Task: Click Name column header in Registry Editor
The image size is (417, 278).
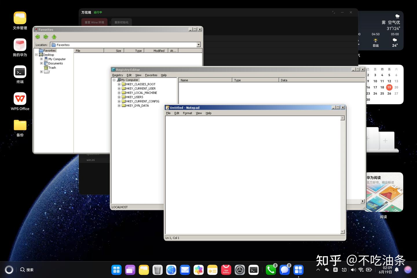Action: coord(205,80)
